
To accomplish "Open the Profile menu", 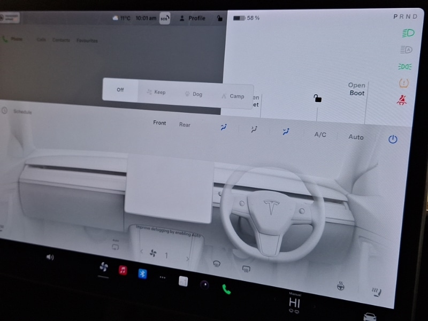I will coord(195,18).
